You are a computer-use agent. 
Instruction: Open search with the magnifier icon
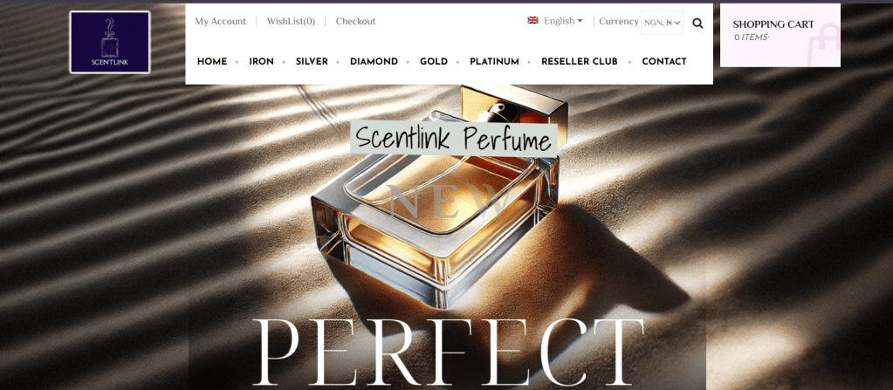[x=697, y=24]
